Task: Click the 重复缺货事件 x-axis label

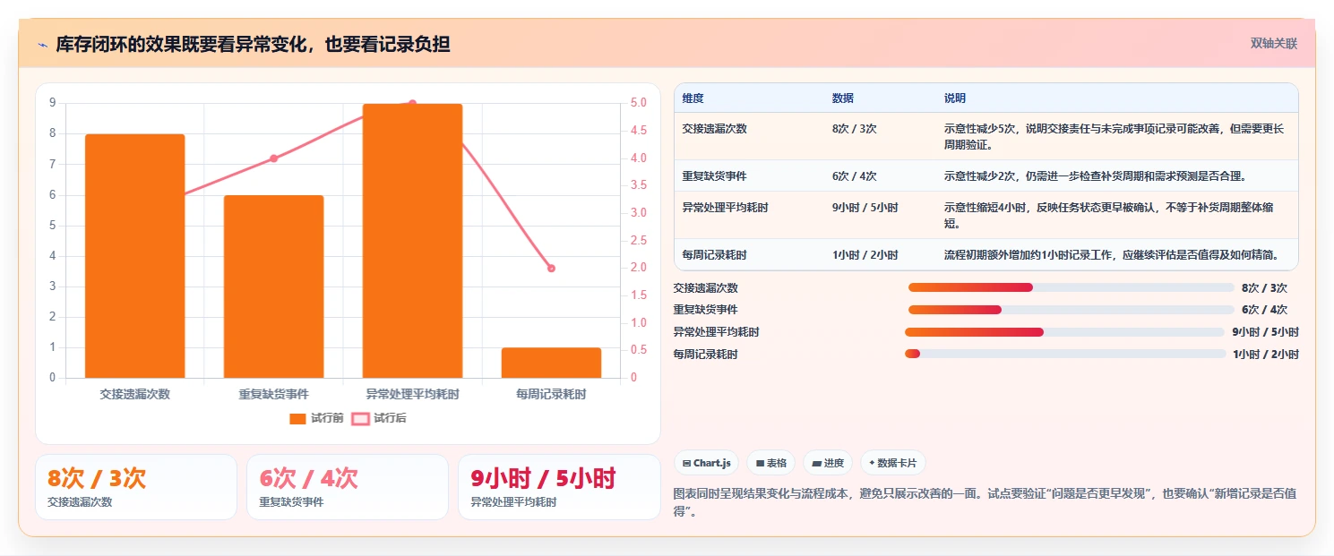Action: pos(274,394)
